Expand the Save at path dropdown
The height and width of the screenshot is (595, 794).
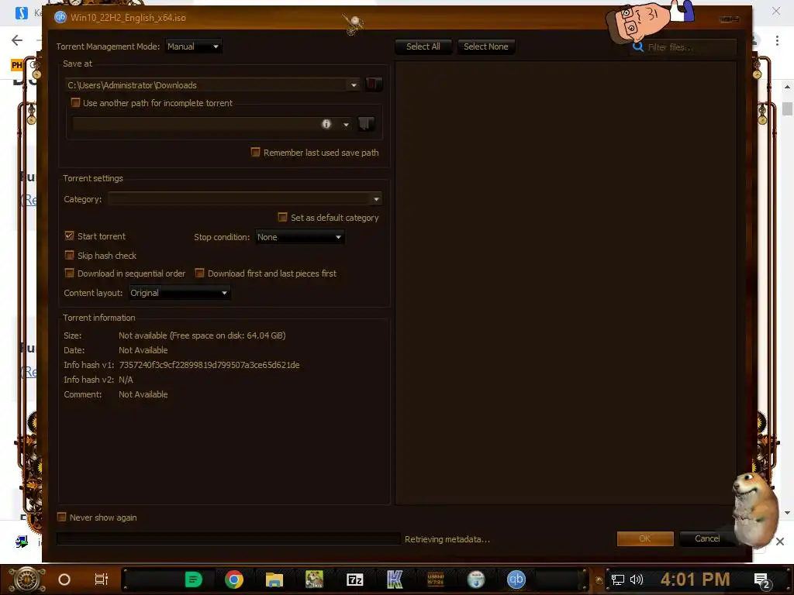354,85
